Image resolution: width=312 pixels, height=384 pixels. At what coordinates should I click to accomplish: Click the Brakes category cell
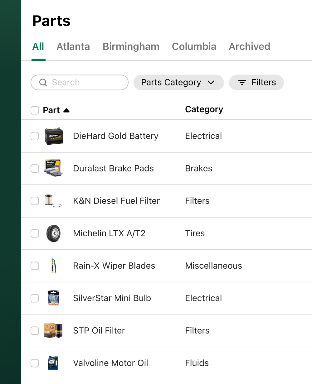coord(199,168)
